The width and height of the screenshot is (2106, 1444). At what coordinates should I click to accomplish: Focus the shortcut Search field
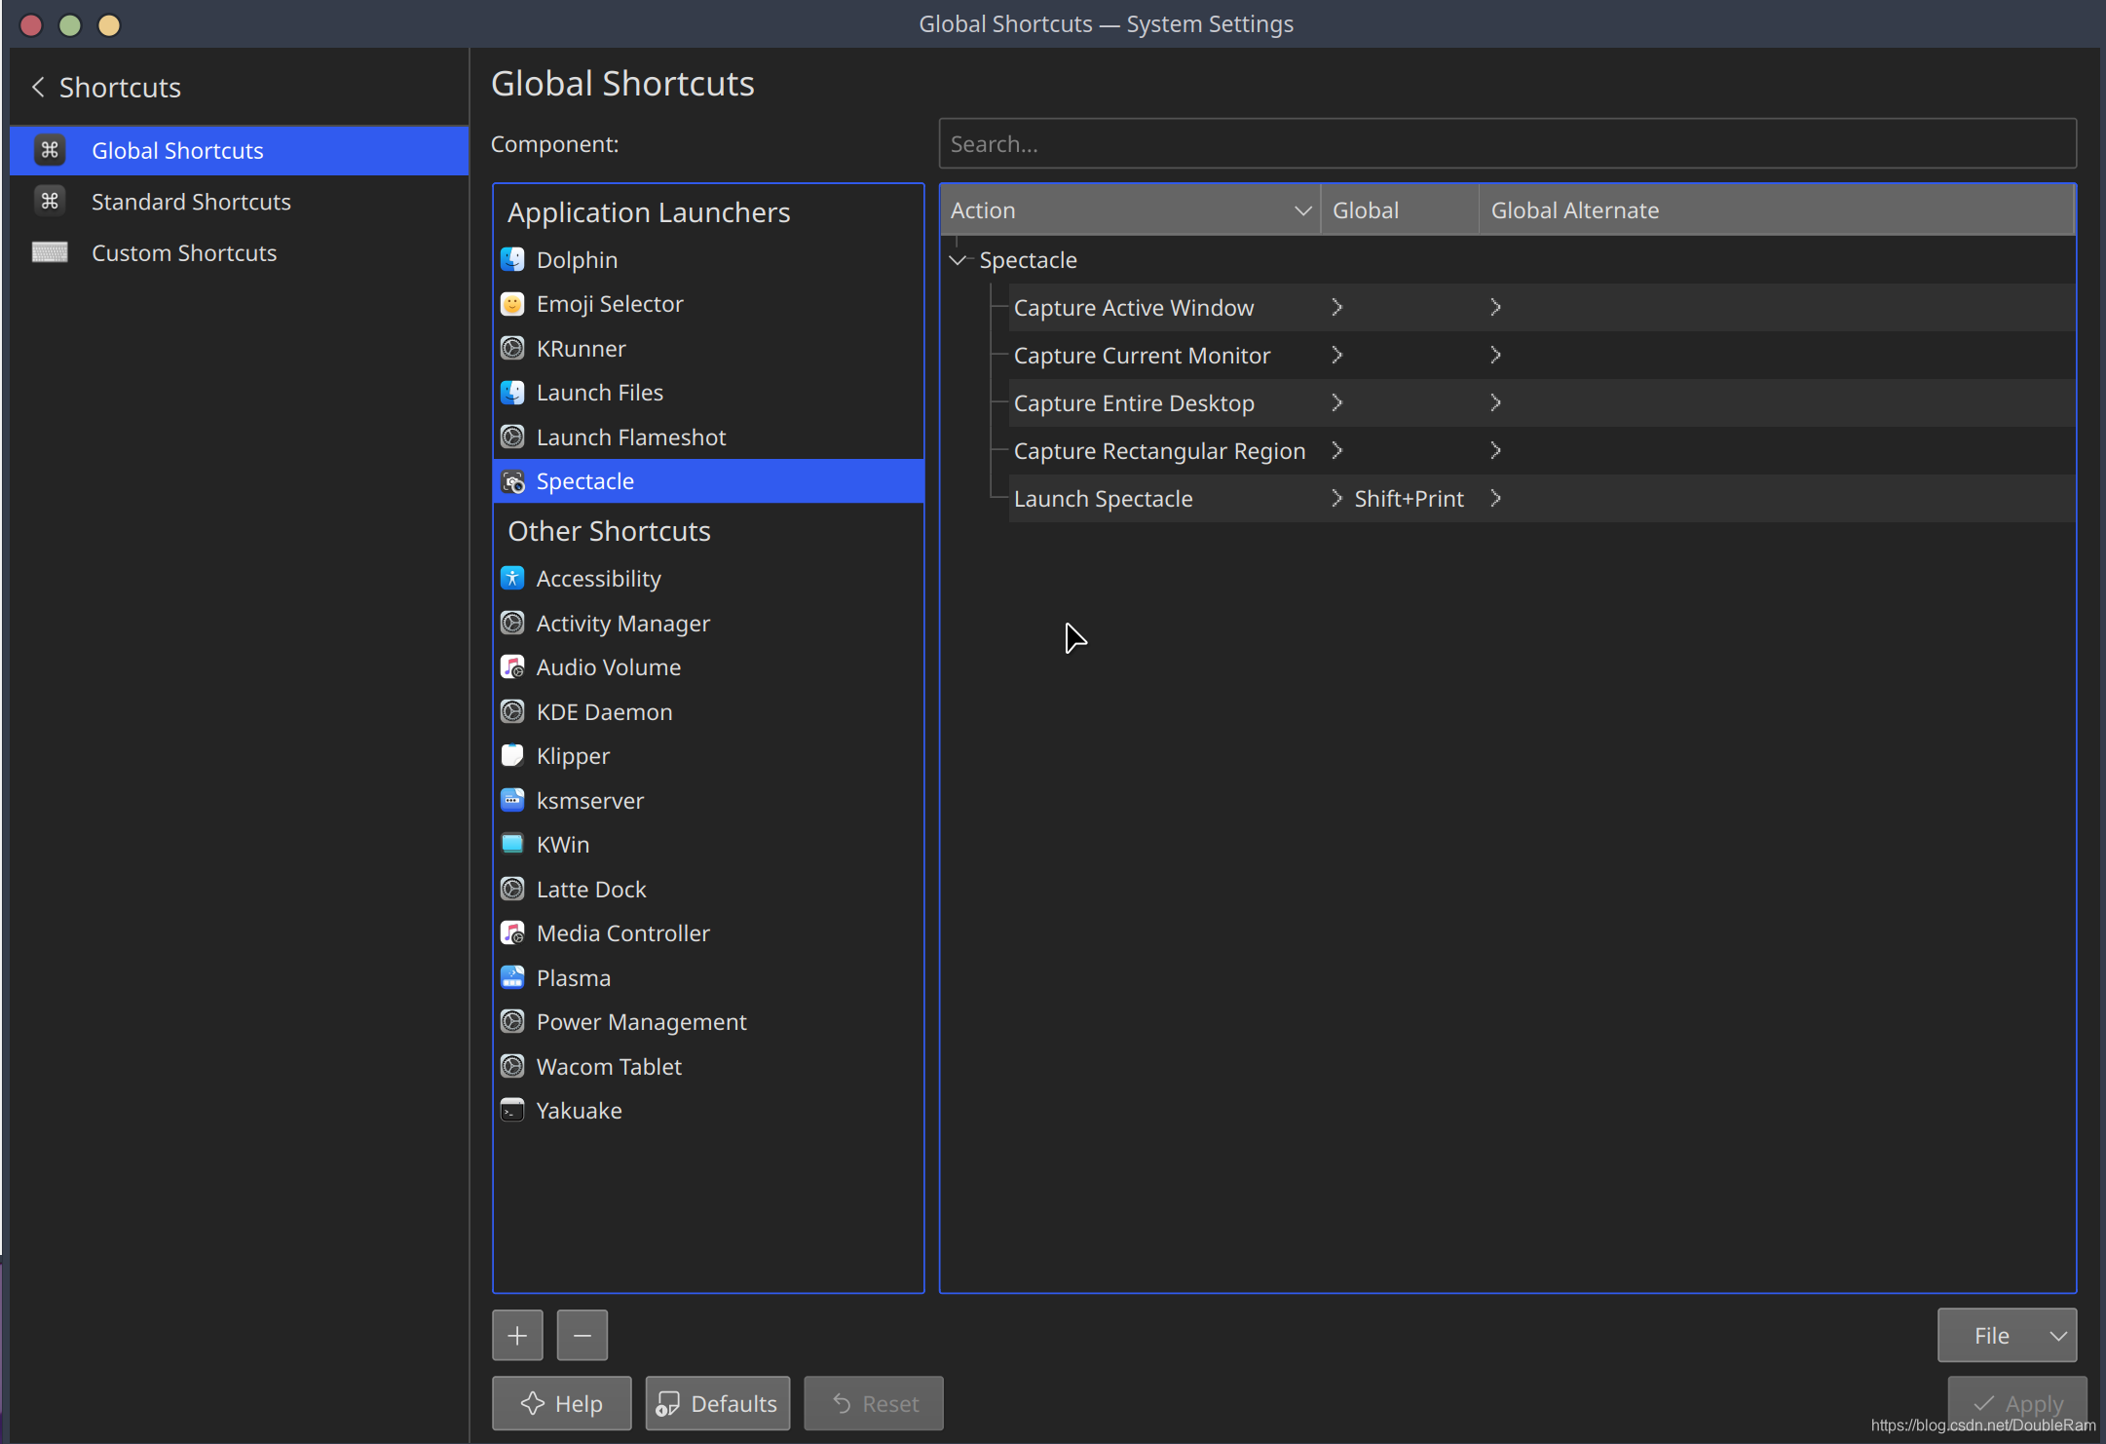tap(1507, 143)
